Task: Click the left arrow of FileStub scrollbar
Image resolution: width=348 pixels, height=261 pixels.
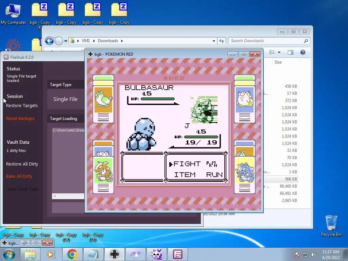Action: point(55,196)
